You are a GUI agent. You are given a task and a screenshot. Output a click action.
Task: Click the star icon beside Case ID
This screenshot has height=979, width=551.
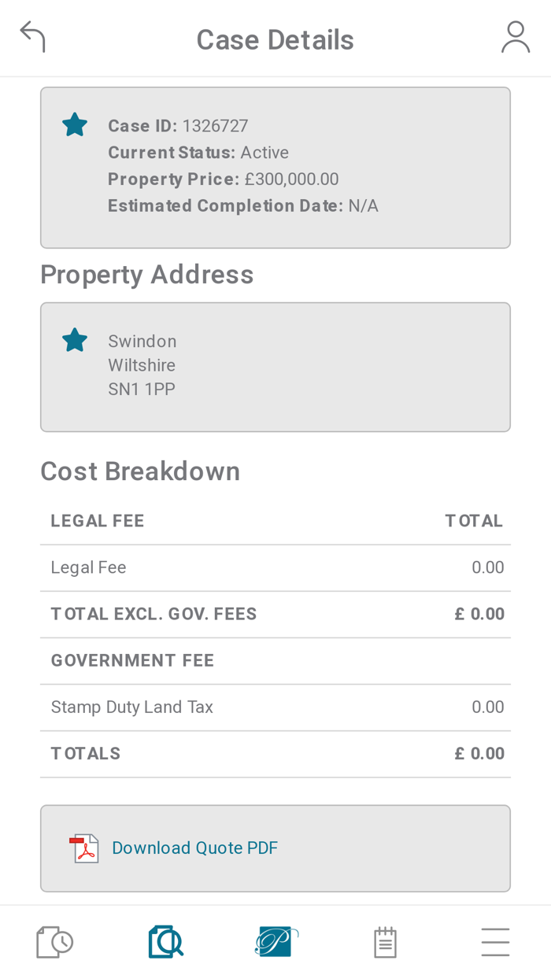74,123
